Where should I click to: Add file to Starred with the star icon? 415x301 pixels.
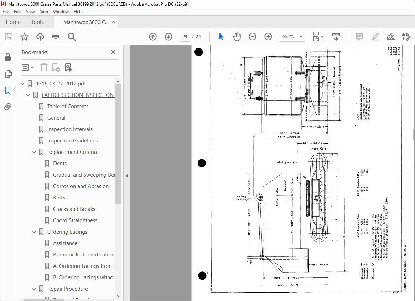click(x=24, y=37)
